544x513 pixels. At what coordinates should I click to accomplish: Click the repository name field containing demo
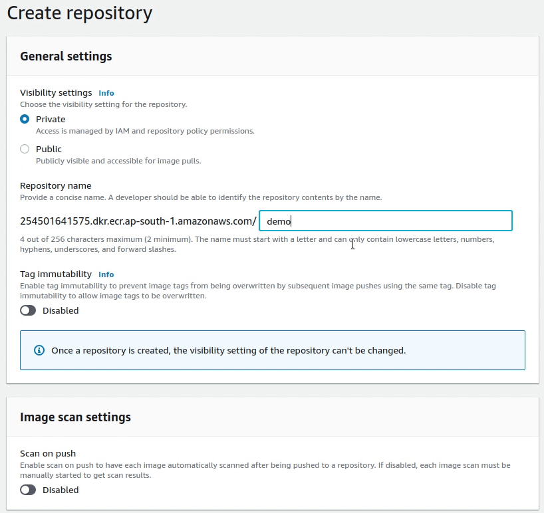pyautogui.click(x=386, y=221)
